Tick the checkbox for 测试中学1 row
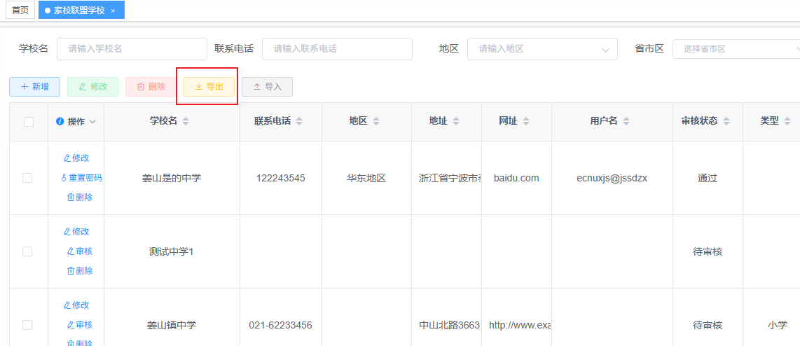Screen dimensions: 800x346 coord(27,251)
